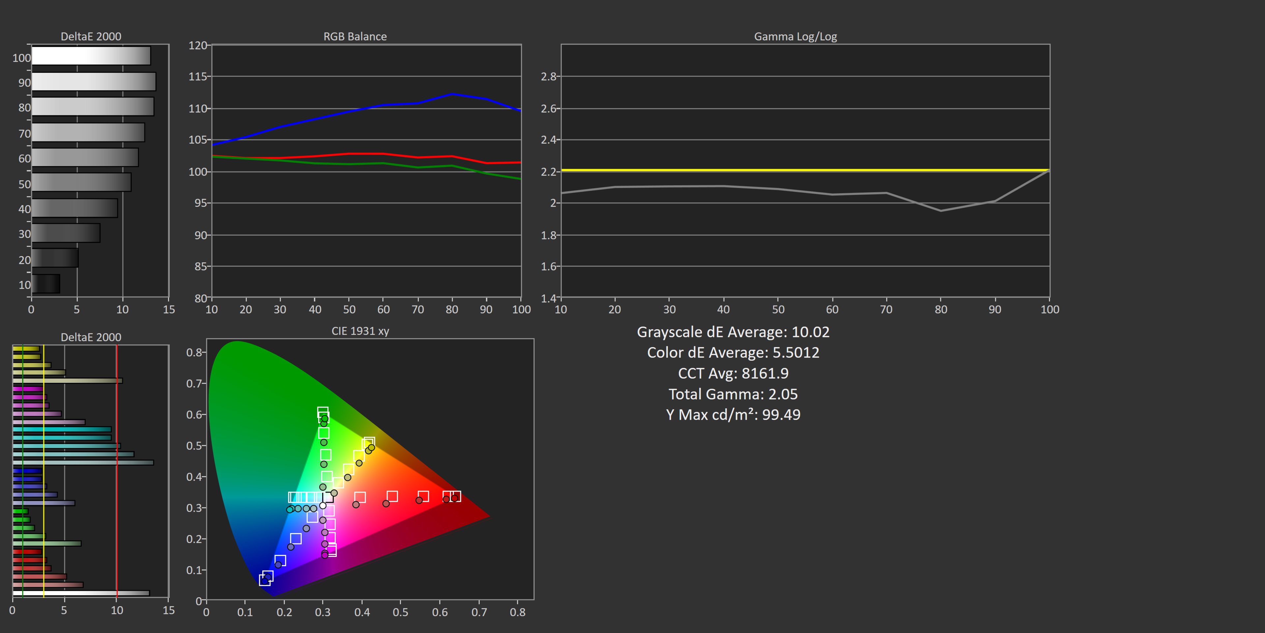Click the blue primary target square in CIE diagram
Viewport: 1265px width, 633px height.
tap(265, 581)
